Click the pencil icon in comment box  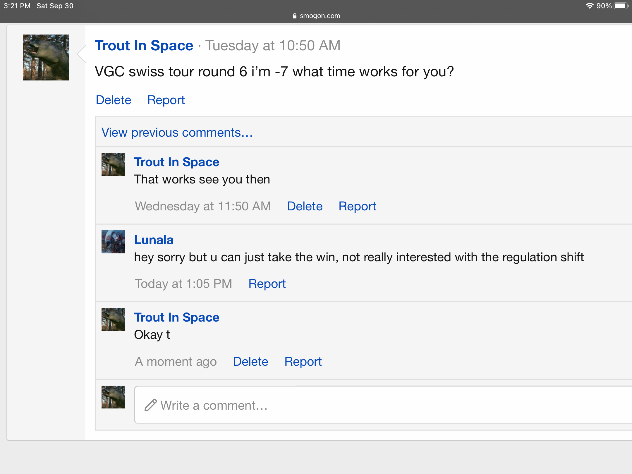(151, 405)
